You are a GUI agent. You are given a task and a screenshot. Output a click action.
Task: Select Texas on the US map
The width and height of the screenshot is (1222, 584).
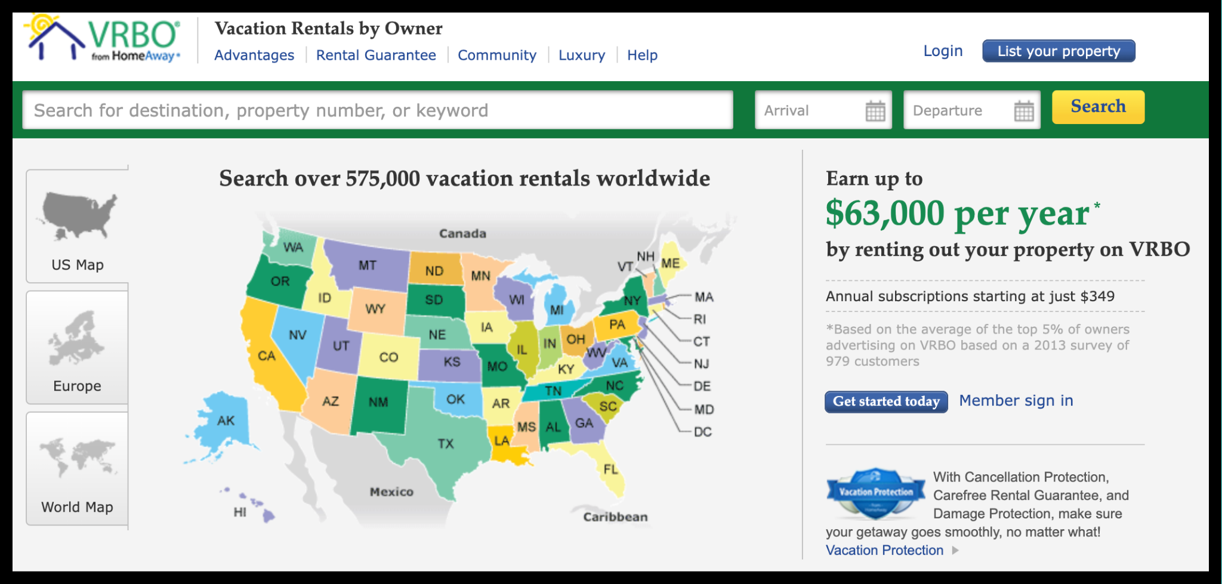tap(445, 444)
